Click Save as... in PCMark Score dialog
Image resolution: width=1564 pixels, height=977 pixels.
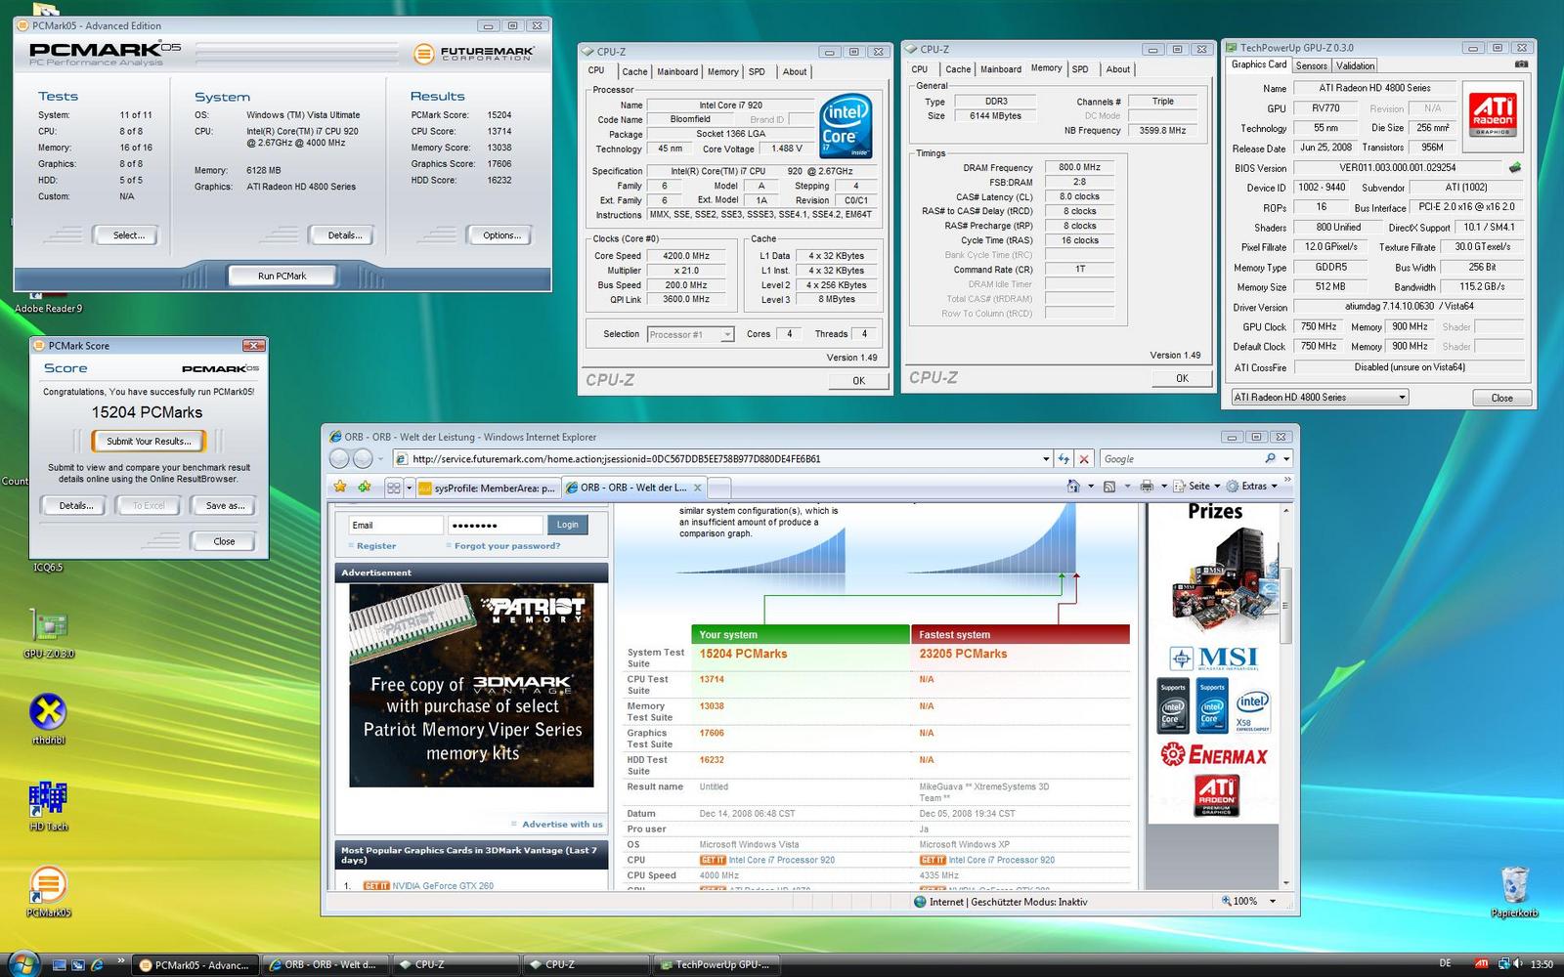click(x=225, y=505)
